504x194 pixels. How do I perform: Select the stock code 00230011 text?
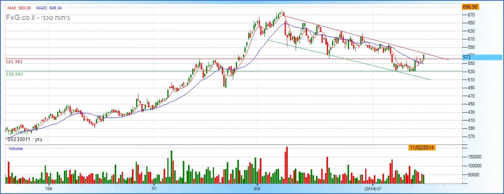(x=18, y=139)
